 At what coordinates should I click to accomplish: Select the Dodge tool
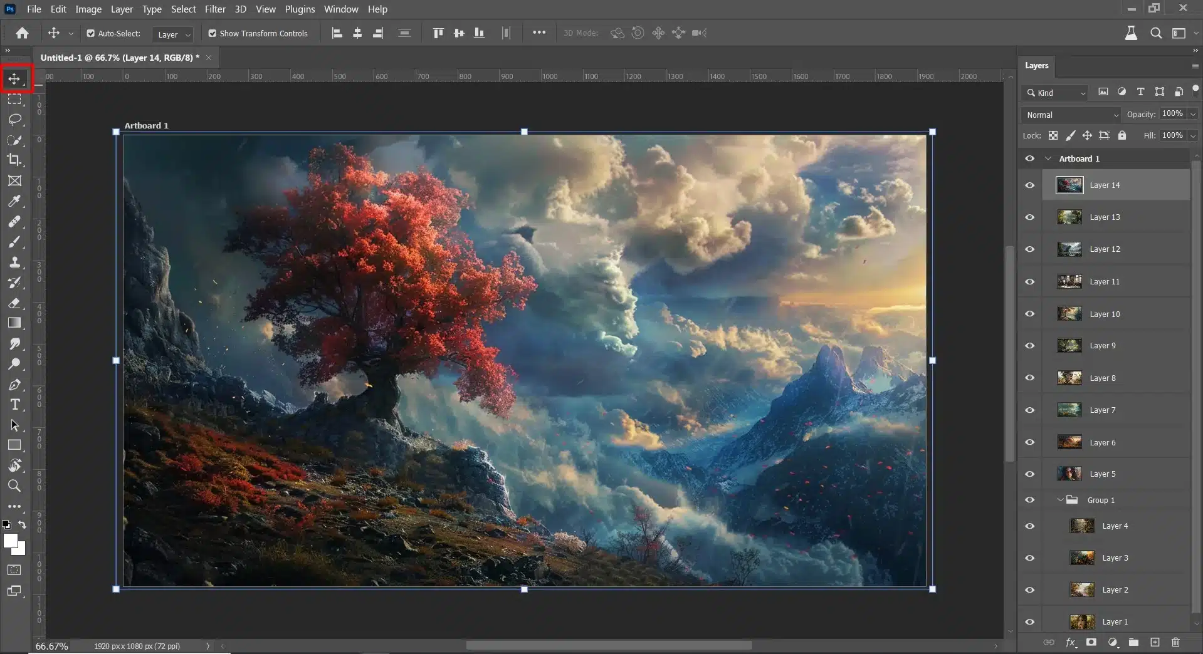[14, 364]
